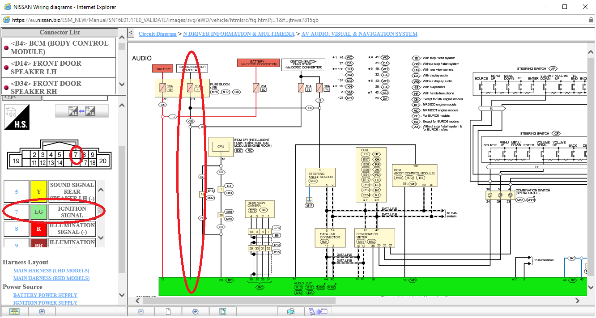Click pin table scroll up arrow
596x318 pixels.
click(x=101, y=190)
